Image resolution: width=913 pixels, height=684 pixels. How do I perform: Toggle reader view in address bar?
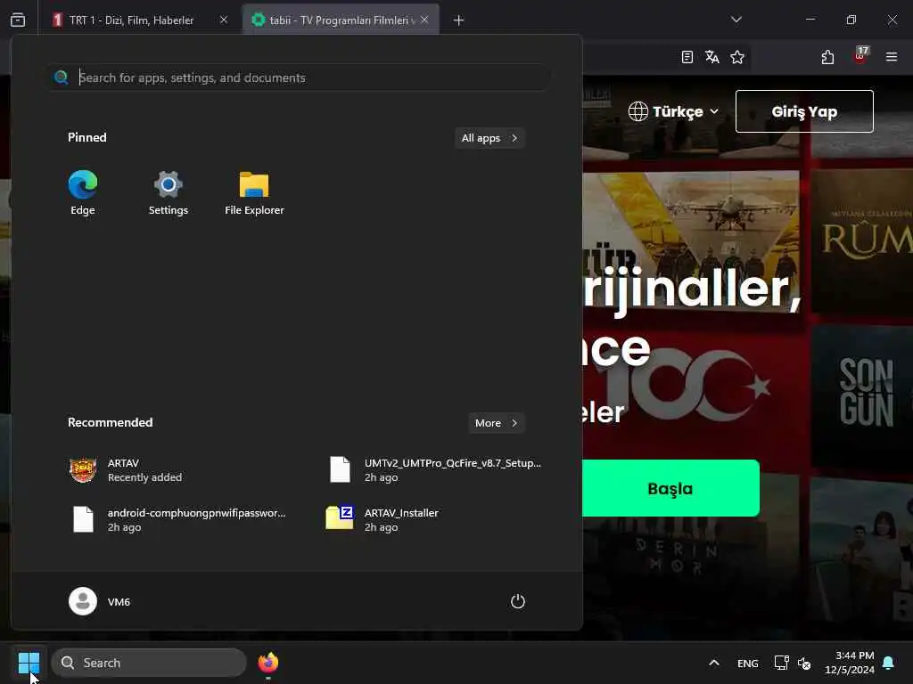[x=687, y=57]
